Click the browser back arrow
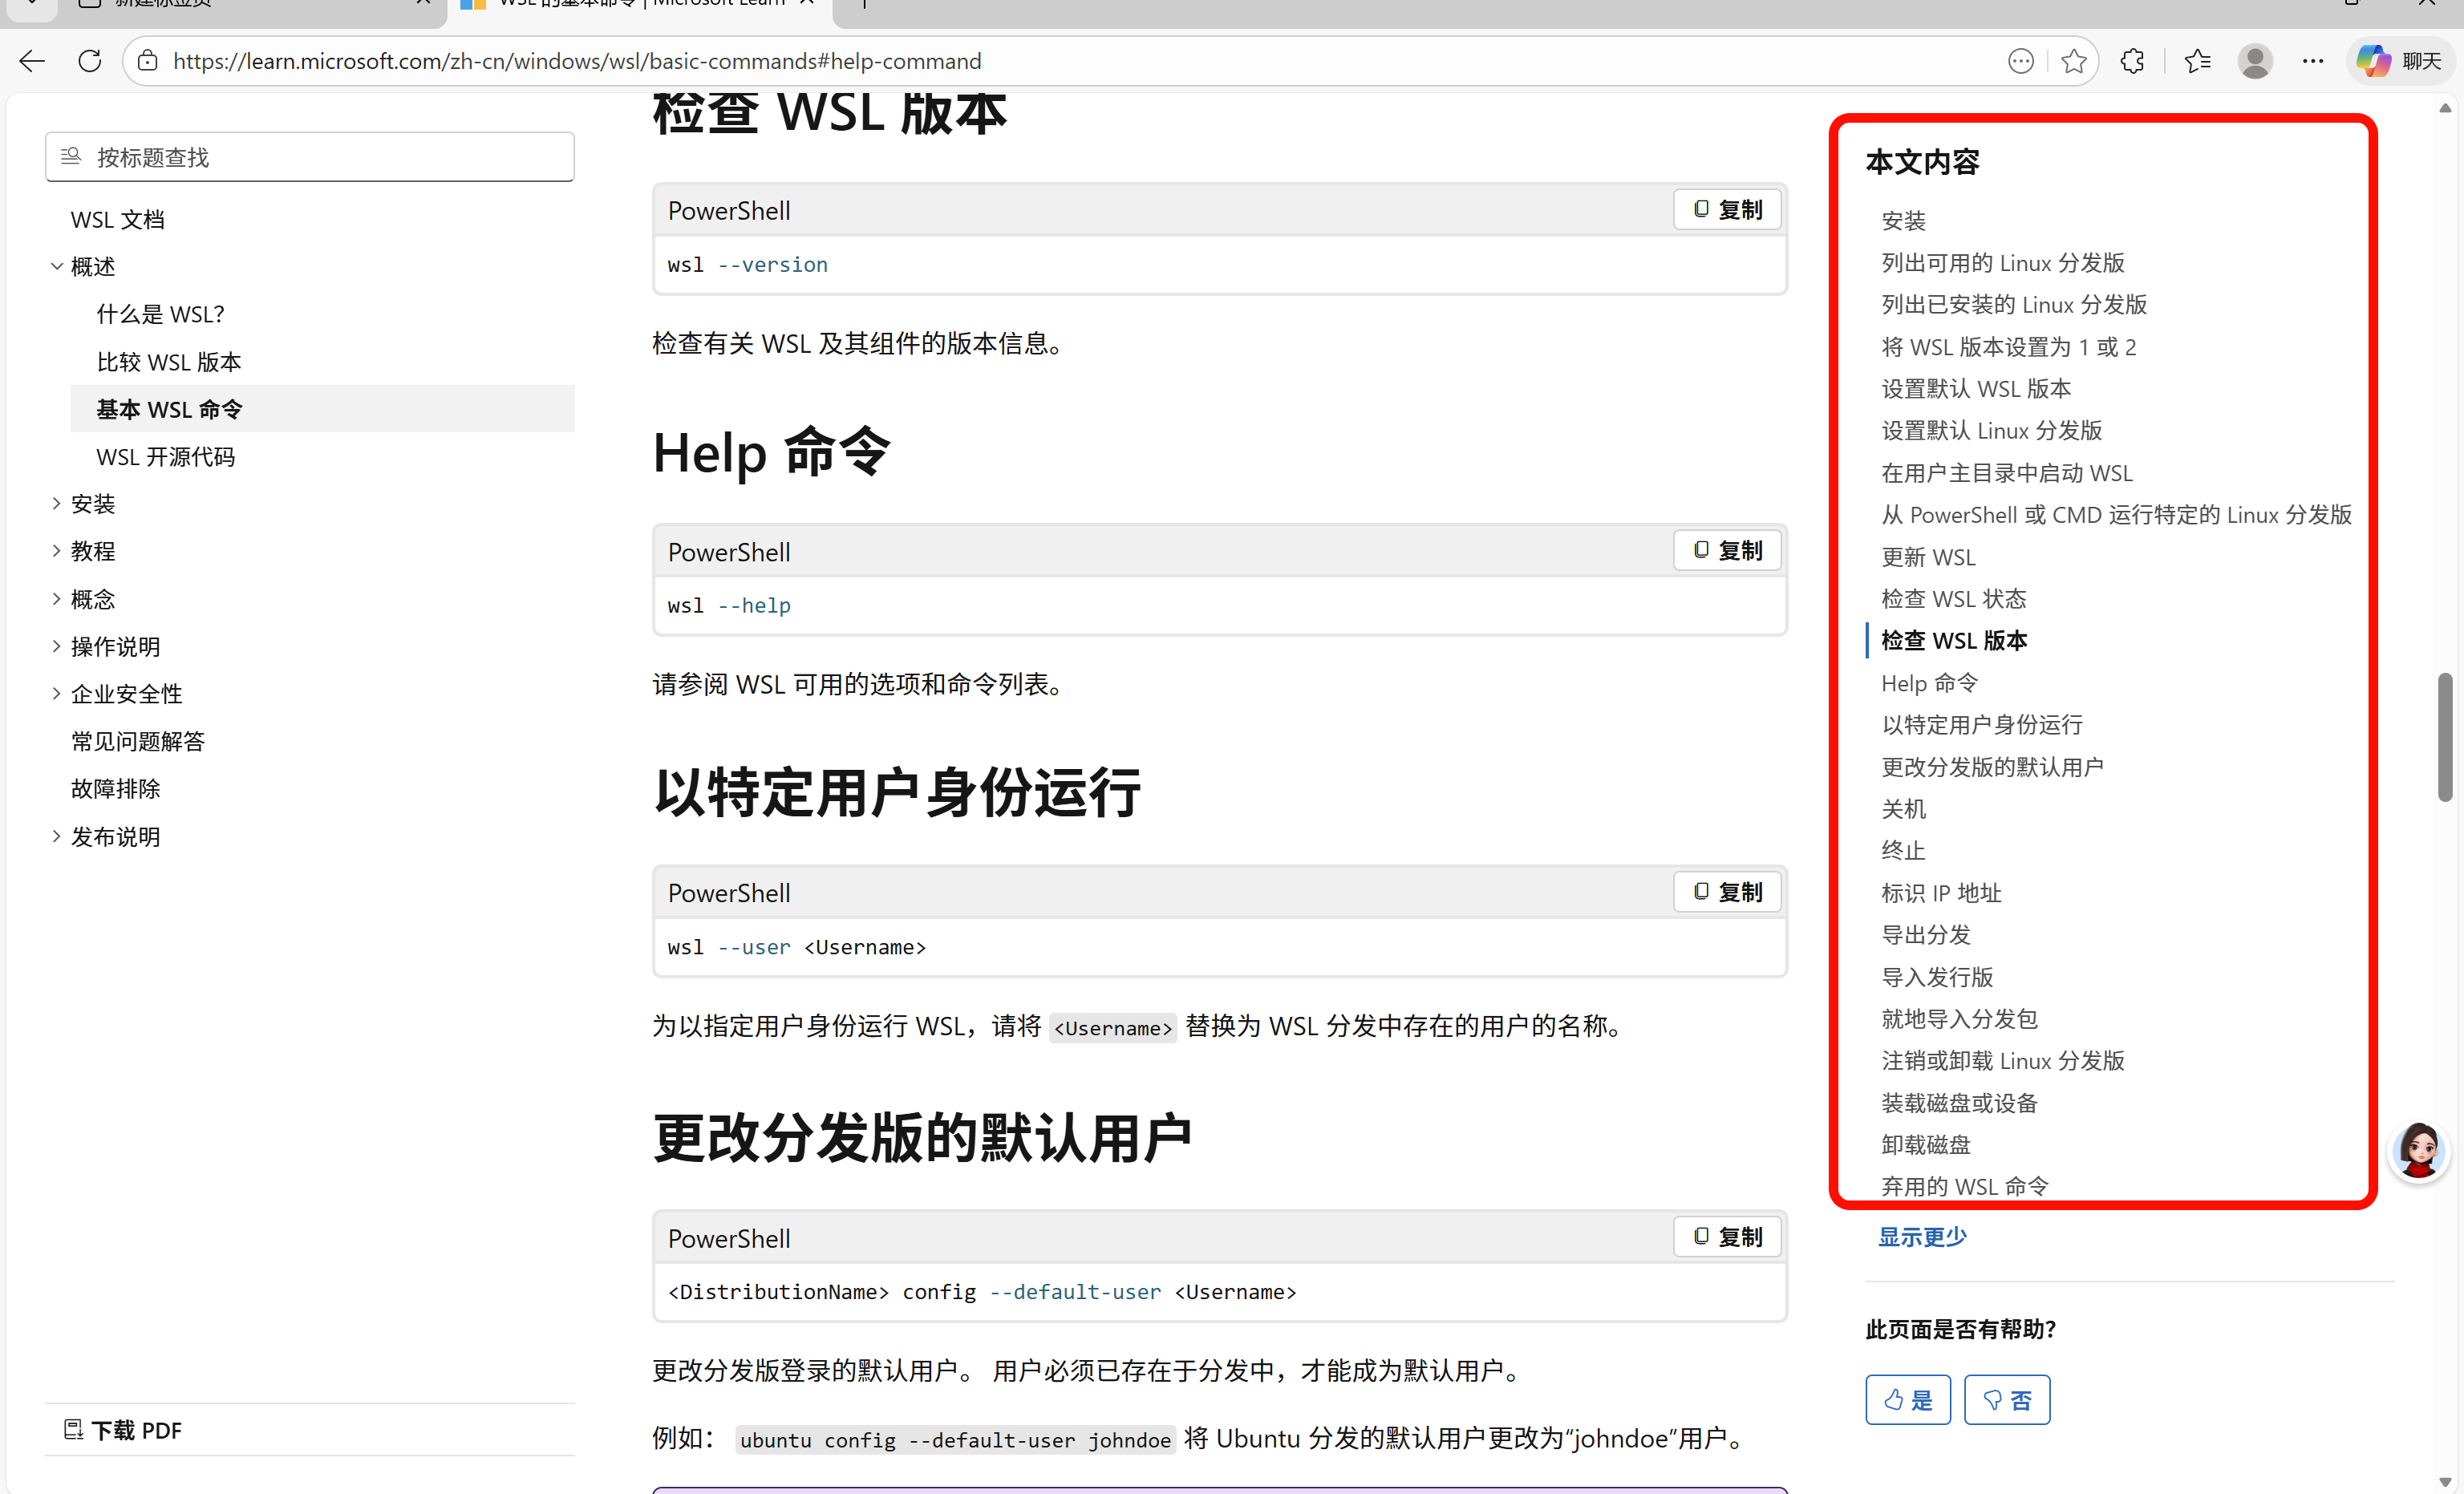2464x1494 pixels. point(32,61)
